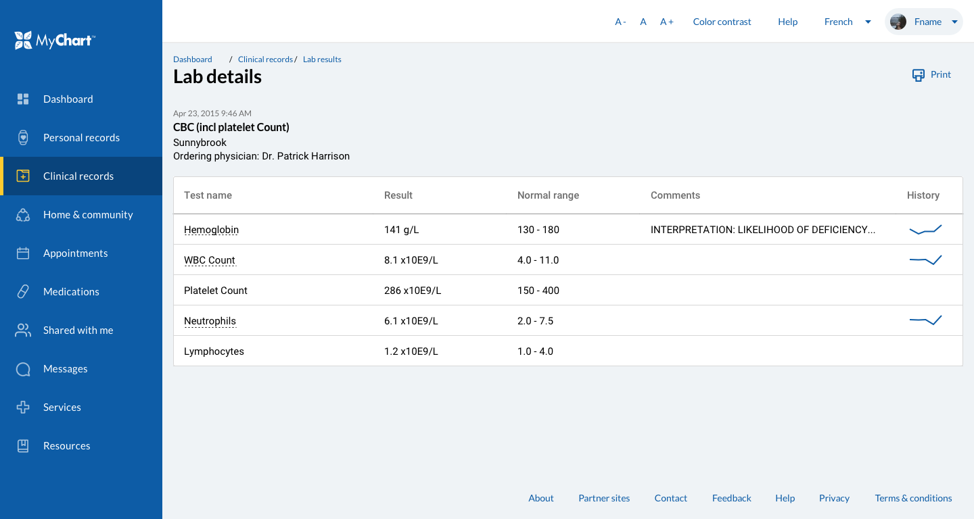The image size is (974, 519).
Task: Select the Home & community icon
Action: pyautogui.click(x=22, y=214)
